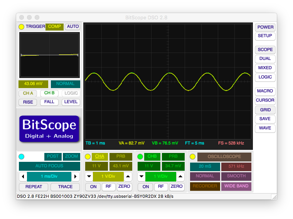Click the BitScope Digital + Analog logo
Image resolution: width=293 pixels, height=219 pixels.
coord(49,129)
